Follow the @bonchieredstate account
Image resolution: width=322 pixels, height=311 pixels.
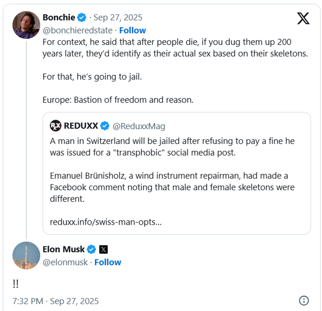[x=132, y=30]
